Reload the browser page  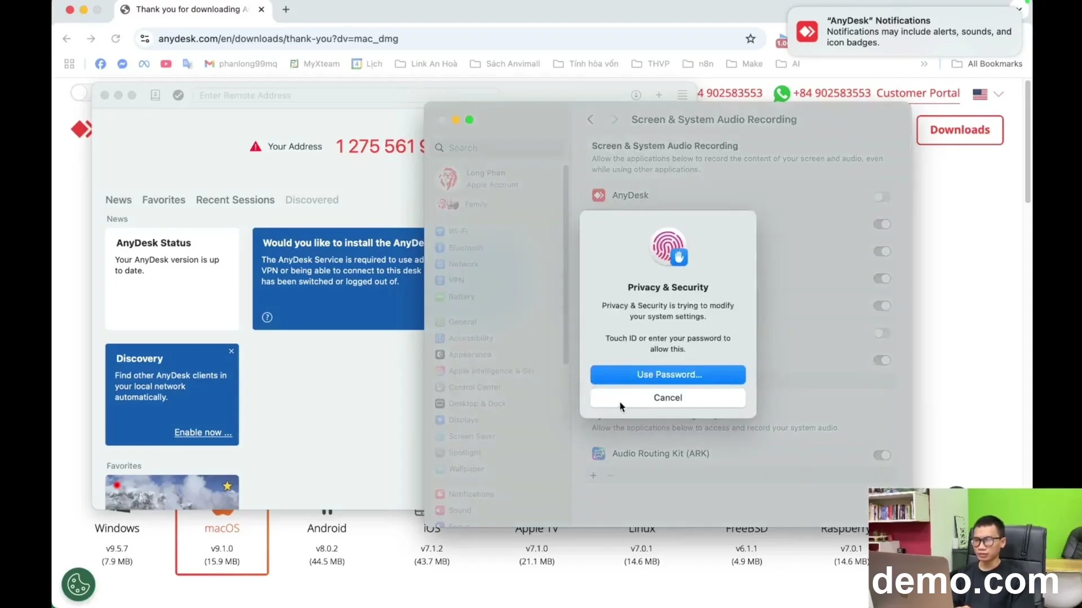[x=116, y=39]
